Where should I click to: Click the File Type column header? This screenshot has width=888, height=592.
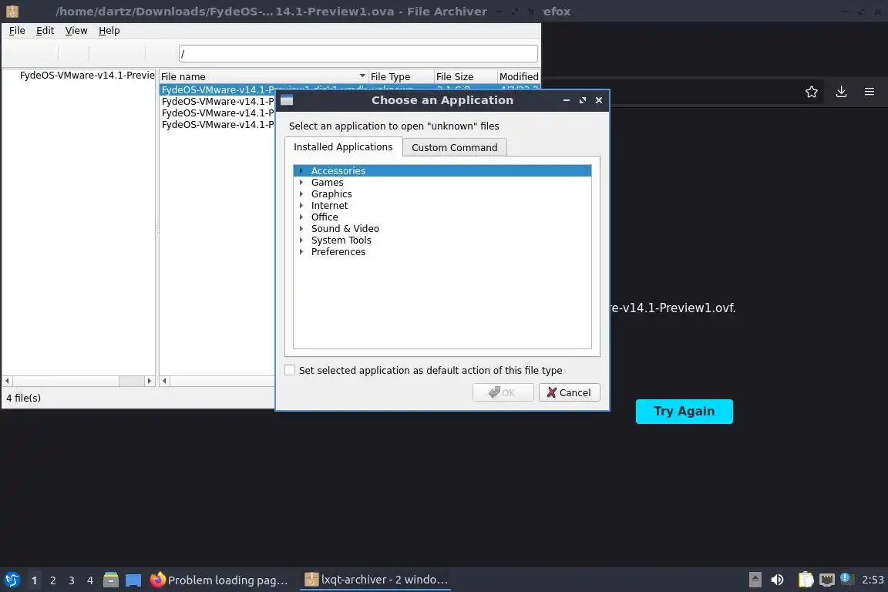401,76
